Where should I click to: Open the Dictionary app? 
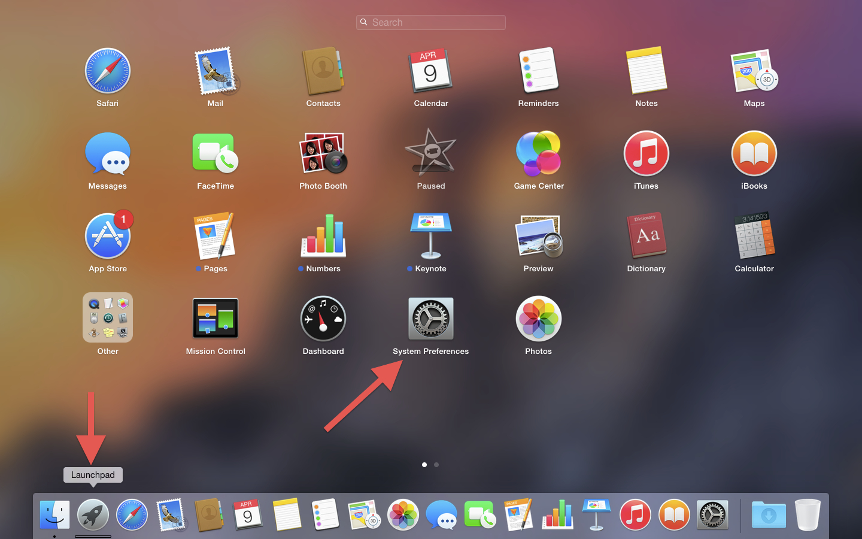[x=646, y=235]
